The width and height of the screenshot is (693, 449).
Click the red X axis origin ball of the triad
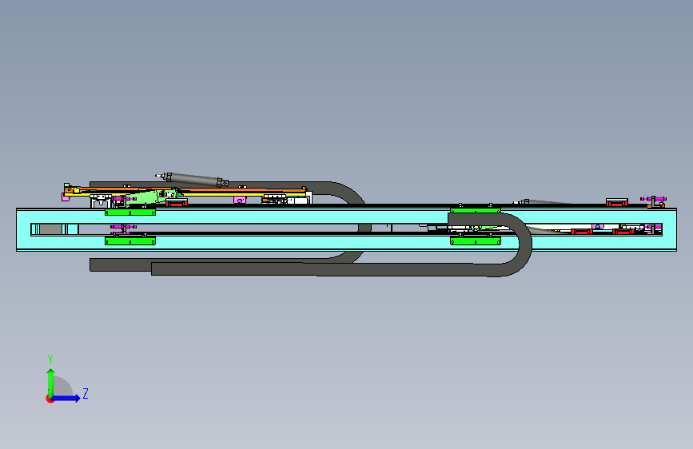50,399
